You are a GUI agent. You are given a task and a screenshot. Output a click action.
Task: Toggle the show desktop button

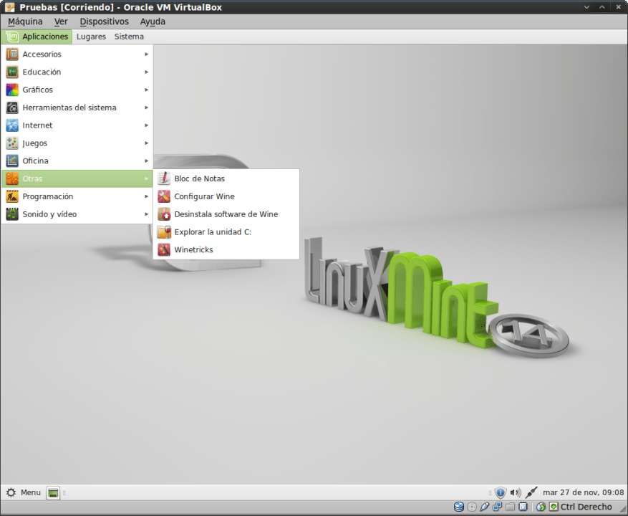click(53, 492)
